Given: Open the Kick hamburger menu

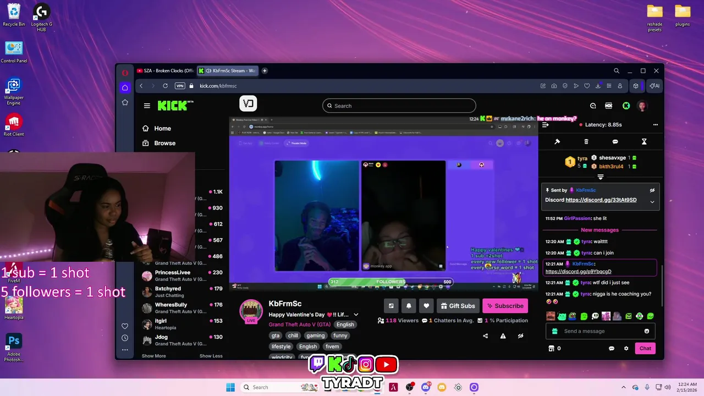Looking at the screenshot, I should coord(147,106).
